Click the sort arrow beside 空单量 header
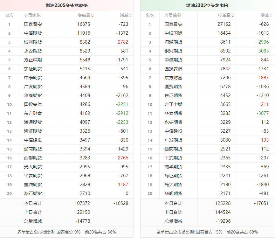 (x=233, y=15)
